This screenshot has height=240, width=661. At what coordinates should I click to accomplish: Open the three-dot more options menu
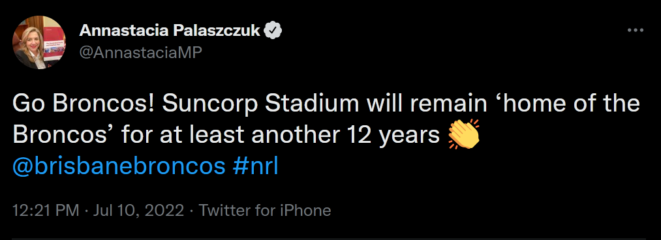point(636,31)
